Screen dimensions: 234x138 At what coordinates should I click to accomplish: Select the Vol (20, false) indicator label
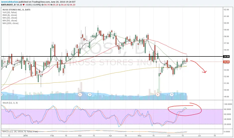click(10, 12)
